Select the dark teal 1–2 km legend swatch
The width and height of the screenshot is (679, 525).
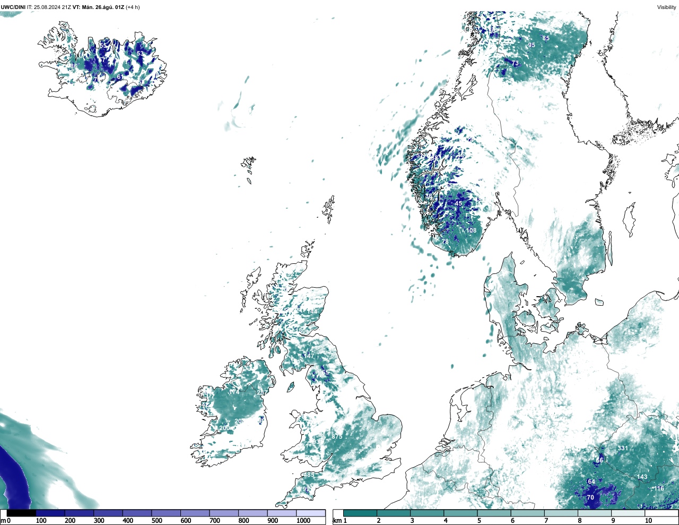pos(360,513)
